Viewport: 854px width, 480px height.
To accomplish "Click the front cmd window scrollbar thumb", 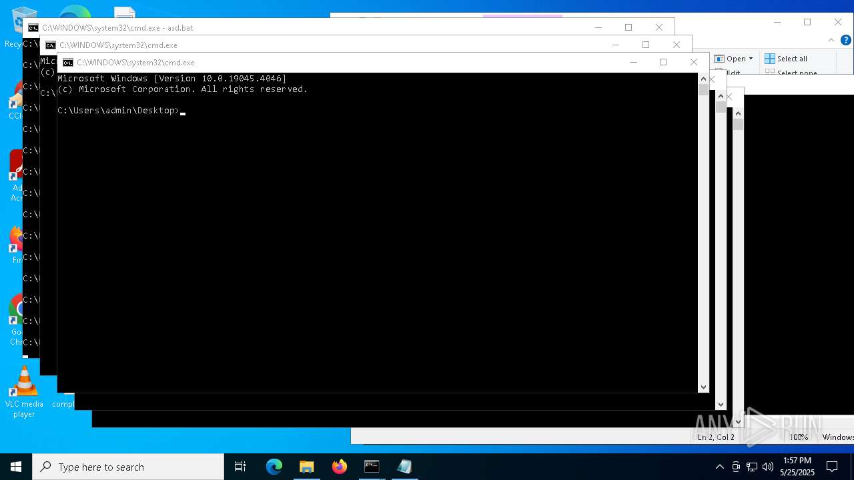I will [x=703, y=90].
